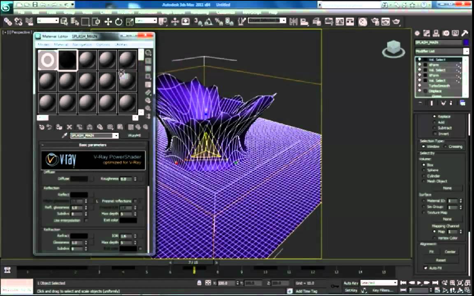Select the Add selection method radio
Image resolution: width=474 pixels, height=296 pixels.
coord(434,123)
